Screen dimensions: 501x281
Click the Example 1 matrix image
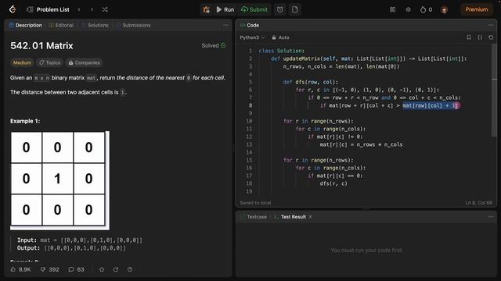[x=59, y=180]
